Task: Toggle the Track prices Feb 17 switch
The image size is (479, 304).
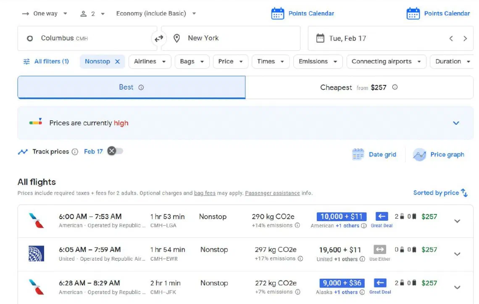Action: coord(115,151)
